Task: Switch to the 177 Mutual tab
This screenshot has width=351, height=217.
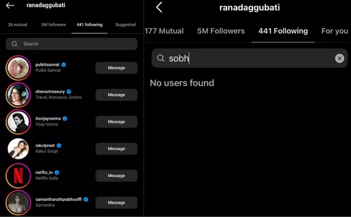Action: coord(164,31)
